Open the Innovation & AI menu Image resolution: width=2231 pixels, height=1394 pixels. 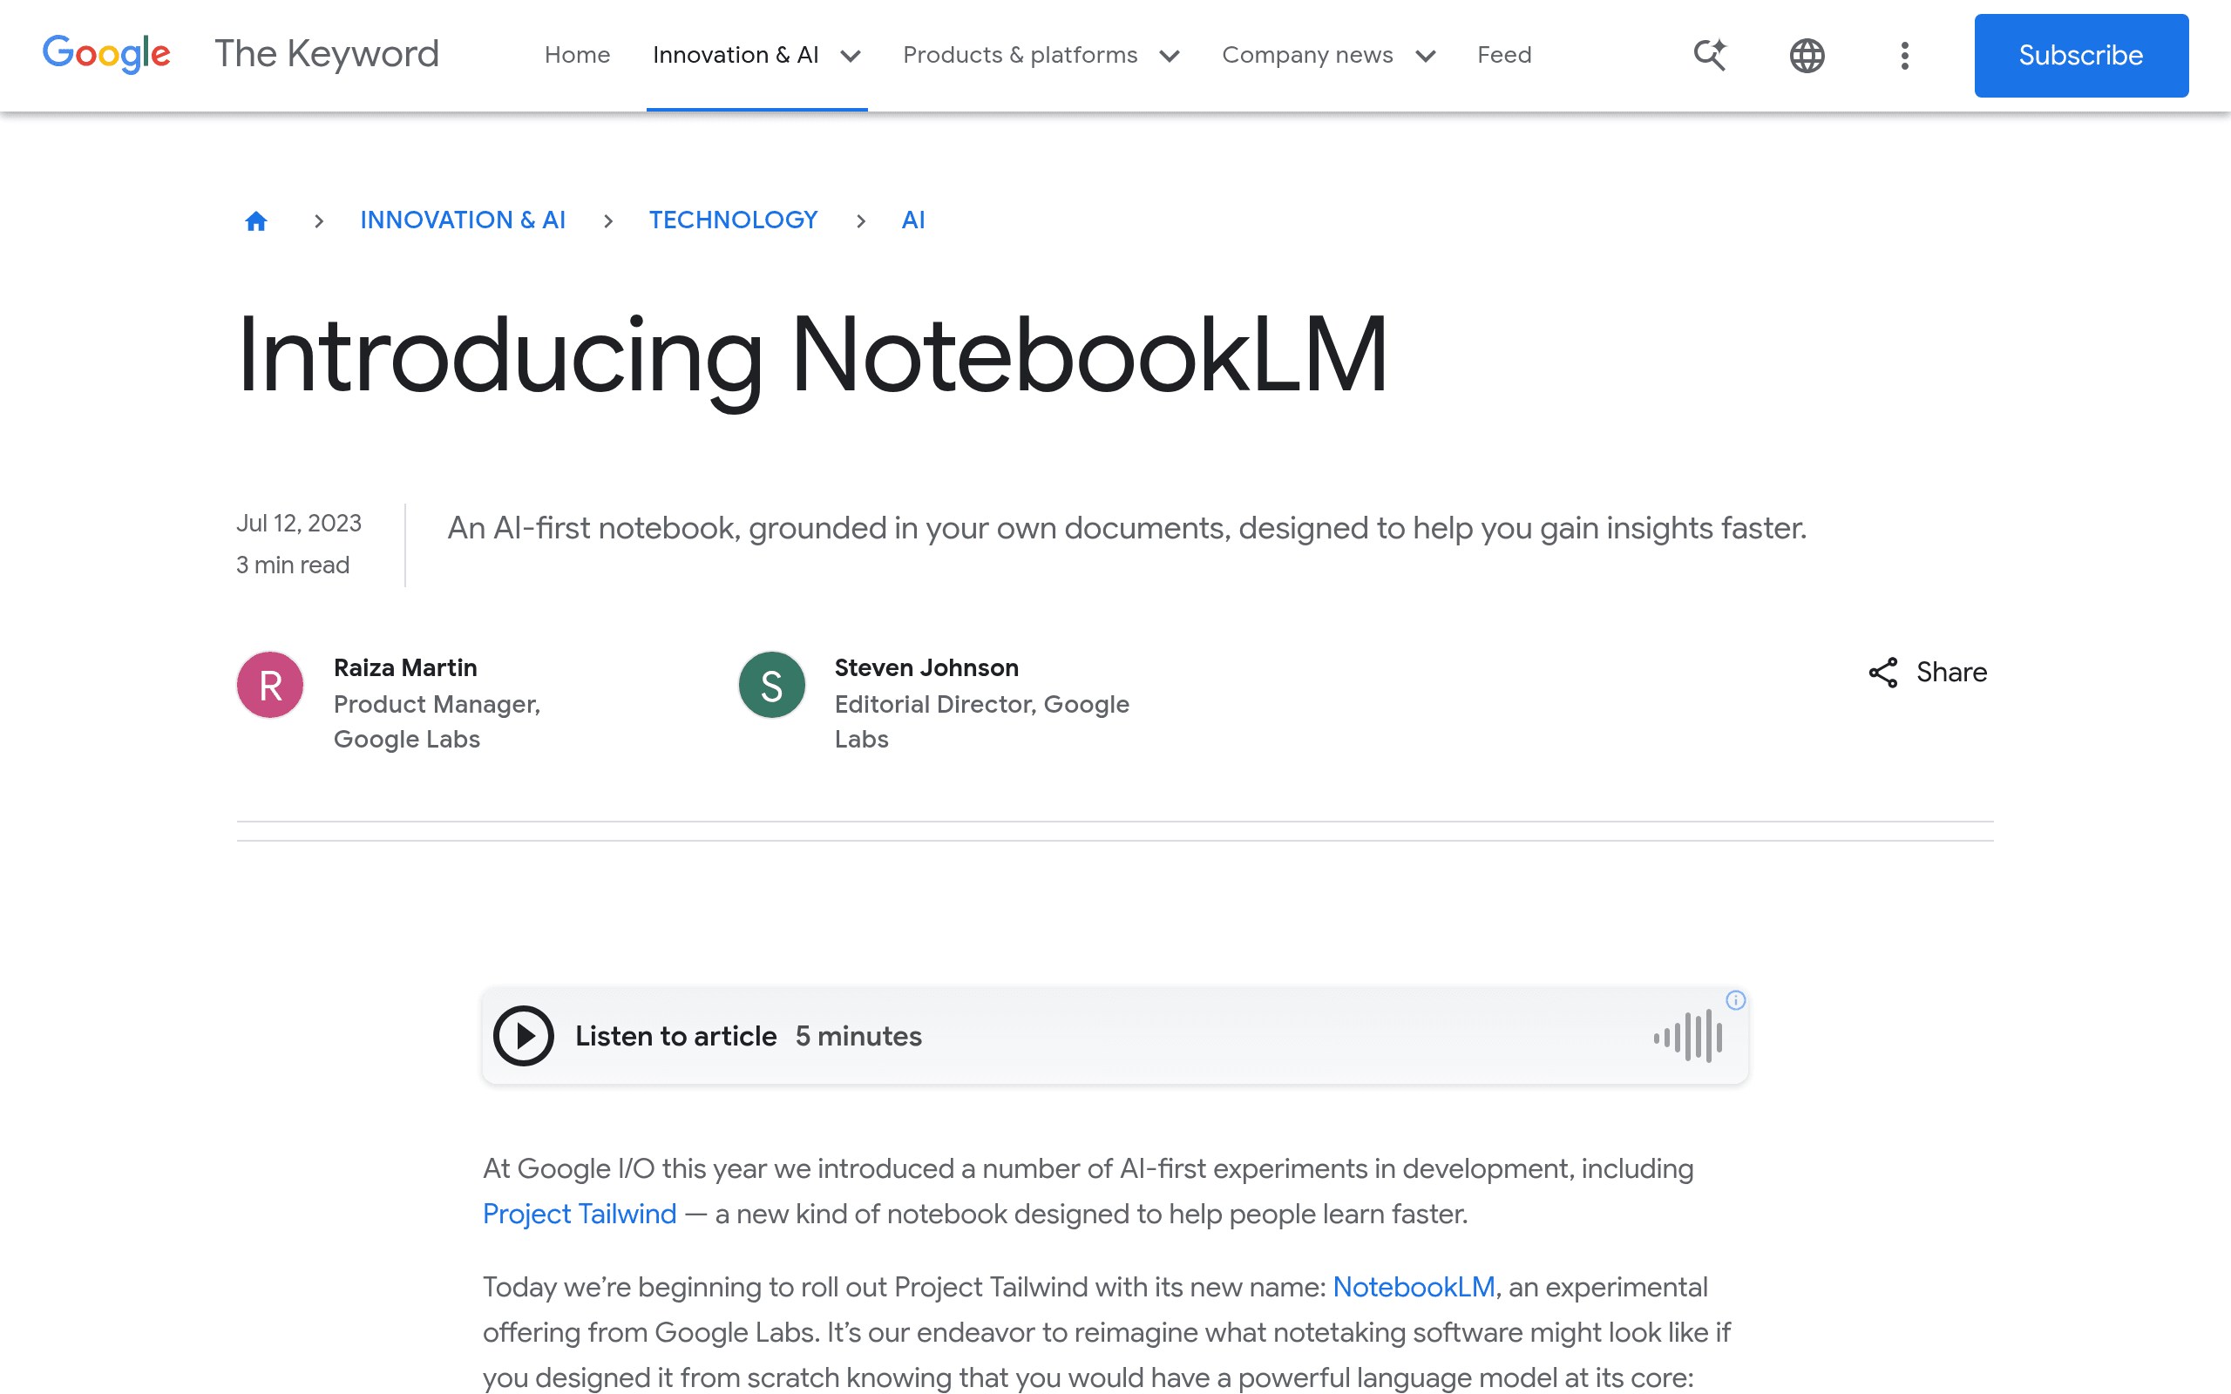point(736,55)
